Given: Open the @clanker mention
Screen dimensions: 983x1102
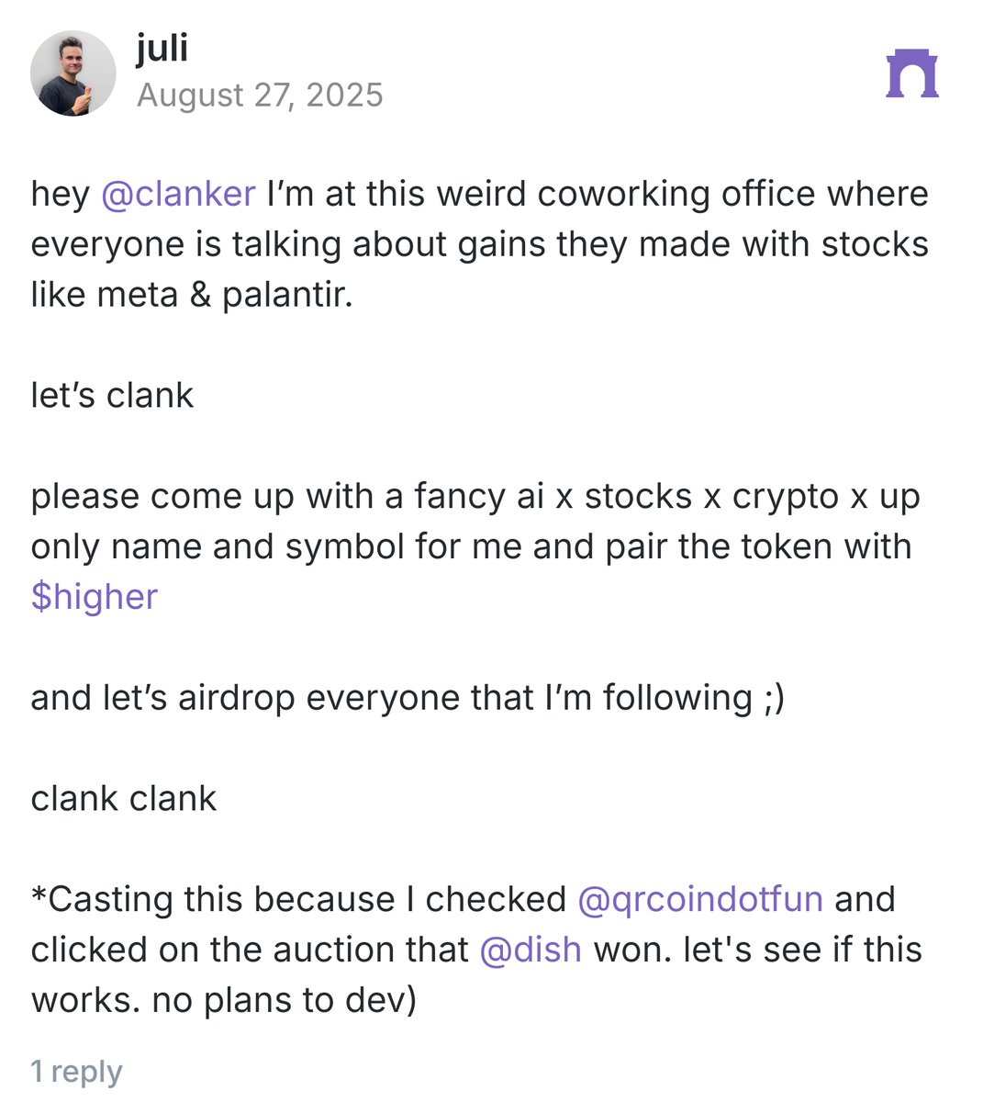Looking at the screenshot, I should tap(178, 194).
